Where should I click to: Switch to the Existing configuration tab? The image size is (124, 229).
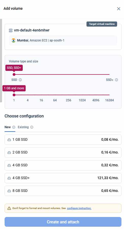(x=23, y=127)
